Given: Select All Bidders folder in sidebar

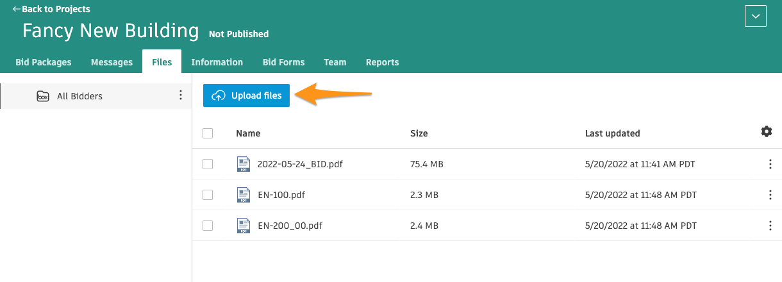Looking at the screenshot, I should 79,96.
